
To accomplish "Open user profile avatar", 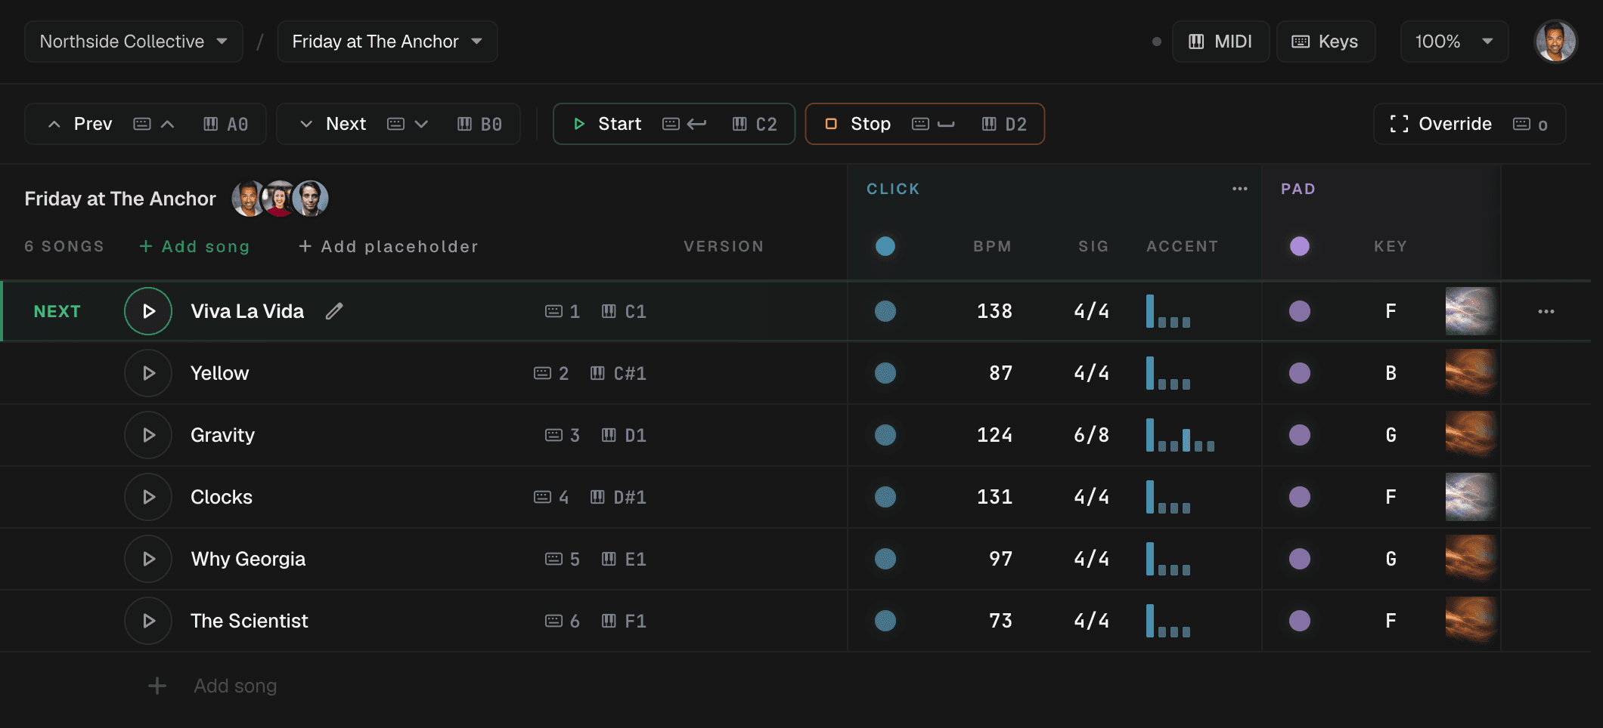I will tap(1555, 42).
